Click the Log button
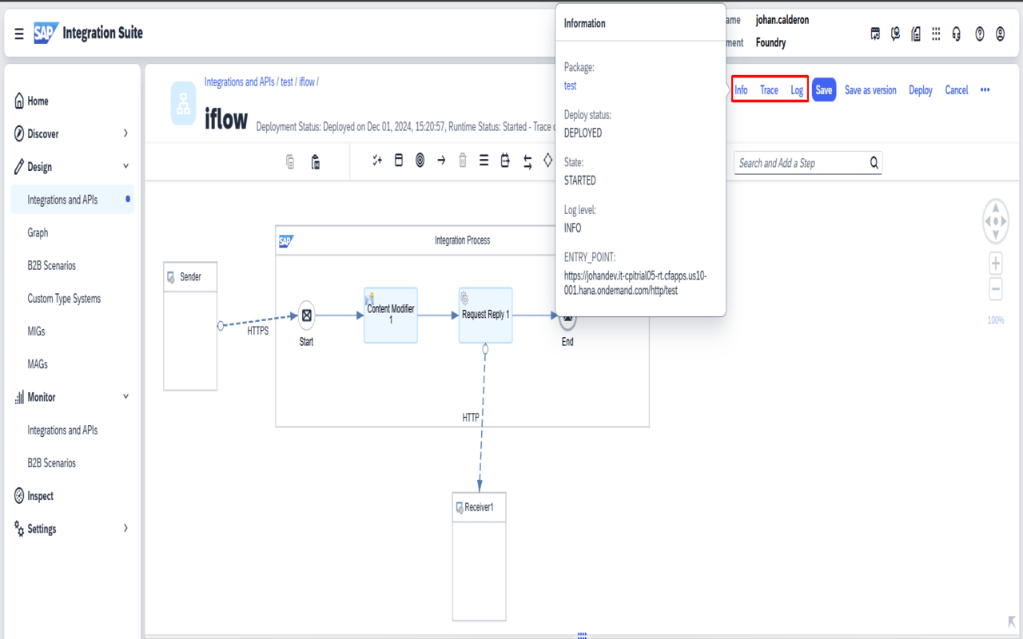 pos(797,90)
